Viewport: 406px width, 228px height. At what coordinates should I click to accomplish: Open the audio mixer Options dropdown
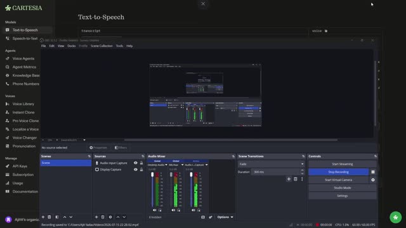tap(225, 217)
